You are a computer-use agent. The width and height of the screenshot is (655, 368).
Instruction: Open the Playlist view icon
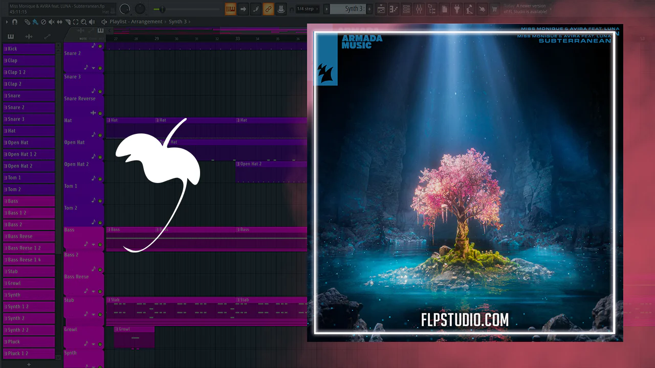click(x=381, y=9)
